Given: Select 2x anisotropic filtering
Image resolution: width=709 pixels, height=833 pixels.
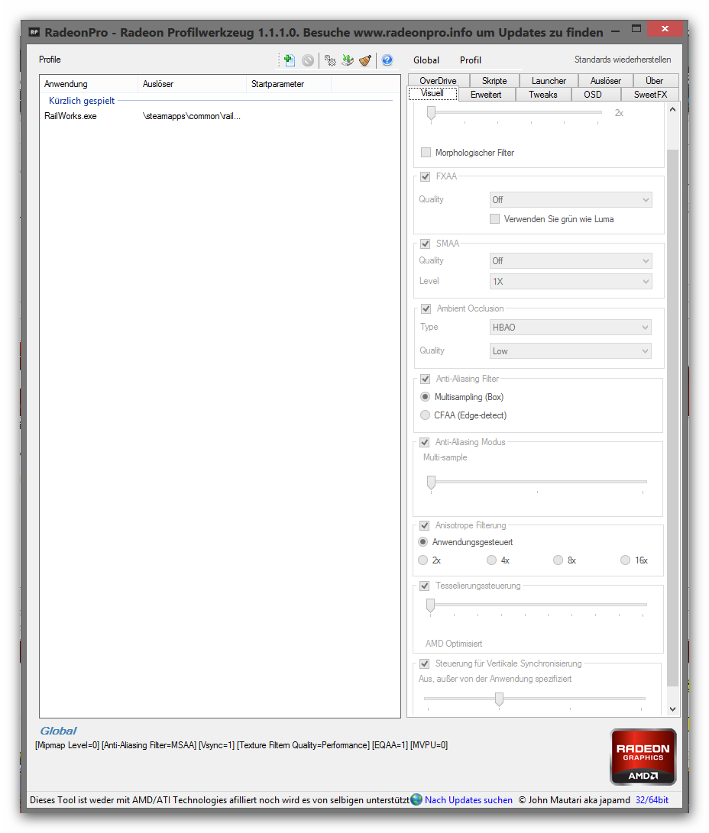Looking at the screenshot, I should (x=423, y=560).
